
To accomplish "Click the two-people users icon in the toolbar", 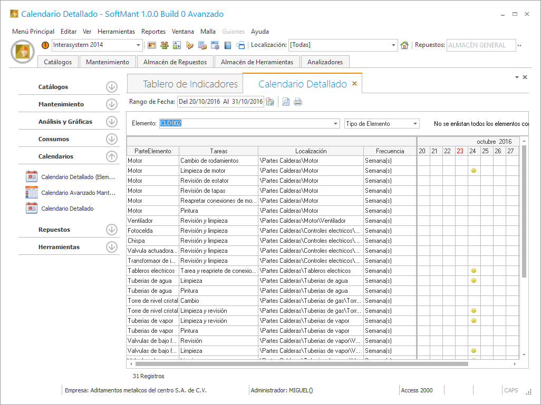I will (x=165, y=45).
